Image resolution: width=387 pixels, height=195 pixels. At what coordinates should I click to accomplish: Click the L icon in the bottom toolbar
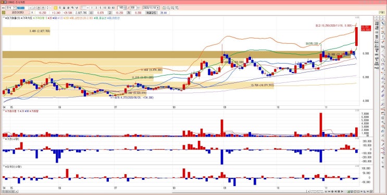[365, 191]
